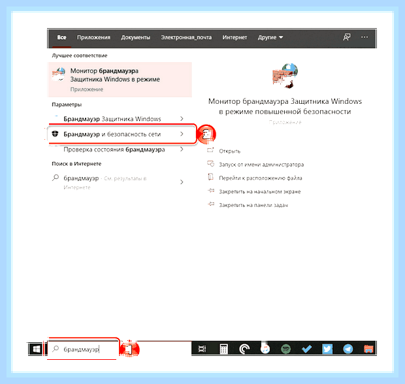Switch to the Приложения tab

93,37
